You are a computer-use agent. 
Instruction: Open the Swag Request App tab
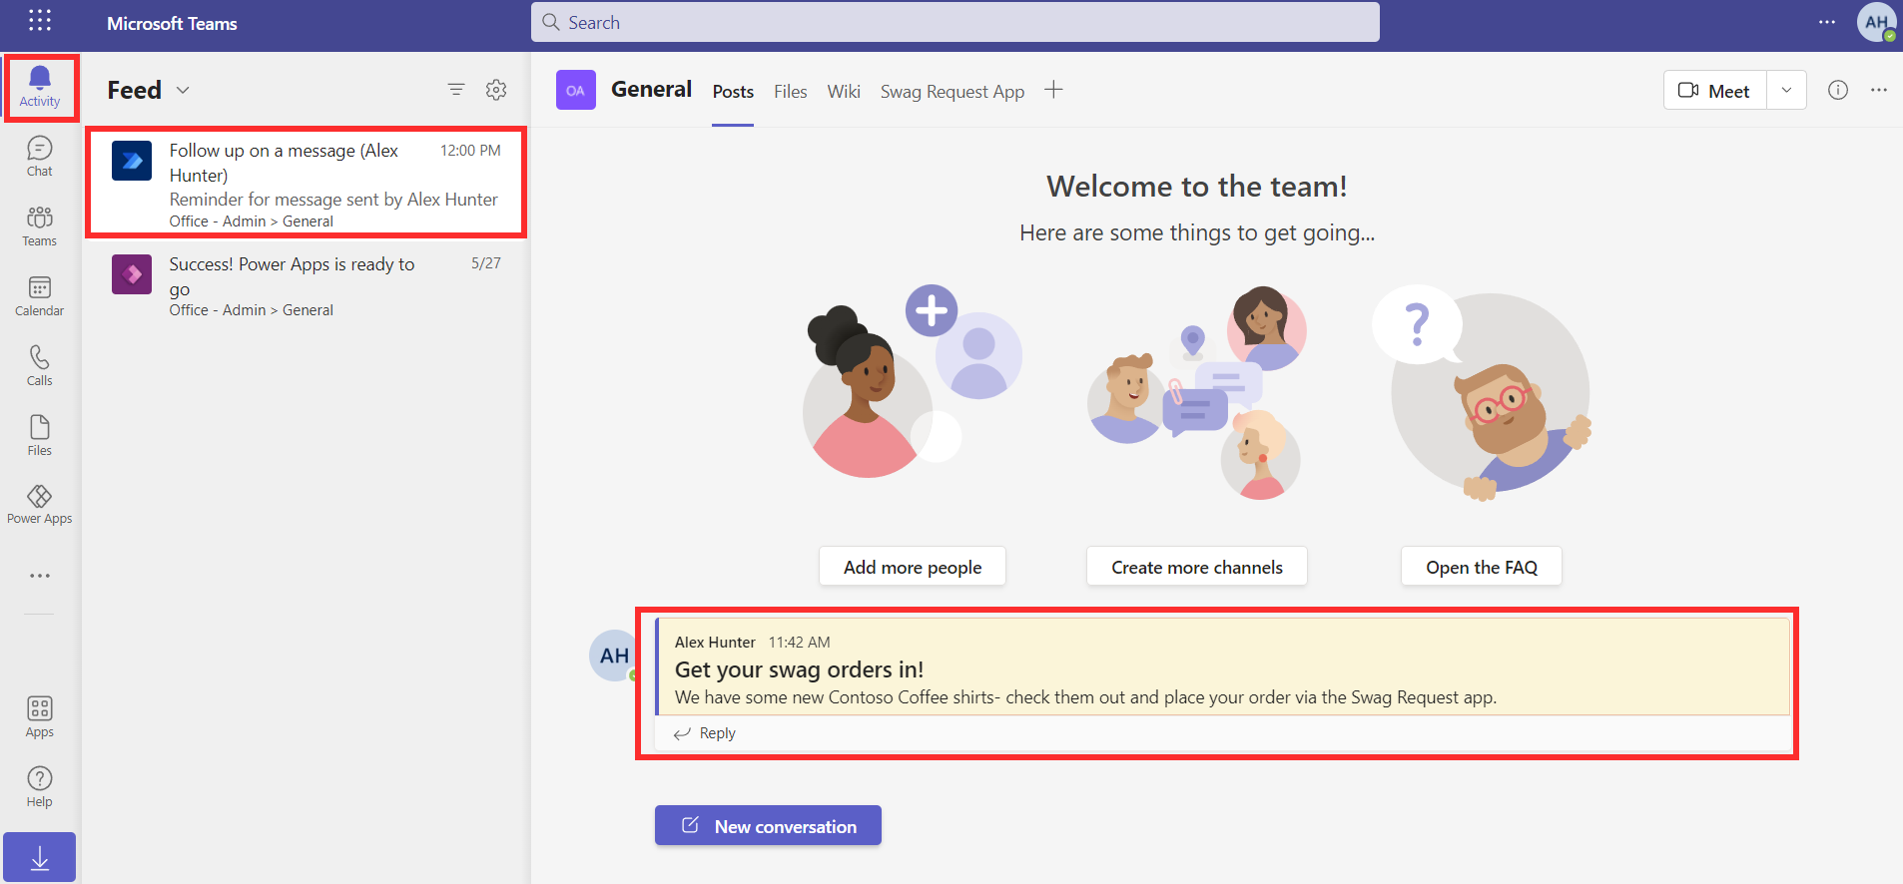pyautogui.click(x=952, y=92)
